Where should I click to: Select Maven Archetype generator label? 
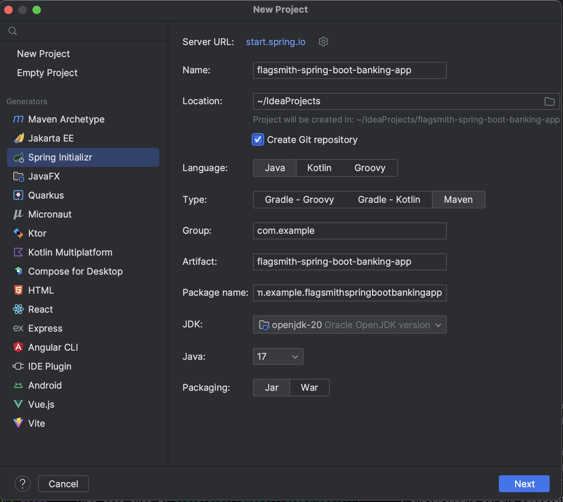(x=66, y=119)
